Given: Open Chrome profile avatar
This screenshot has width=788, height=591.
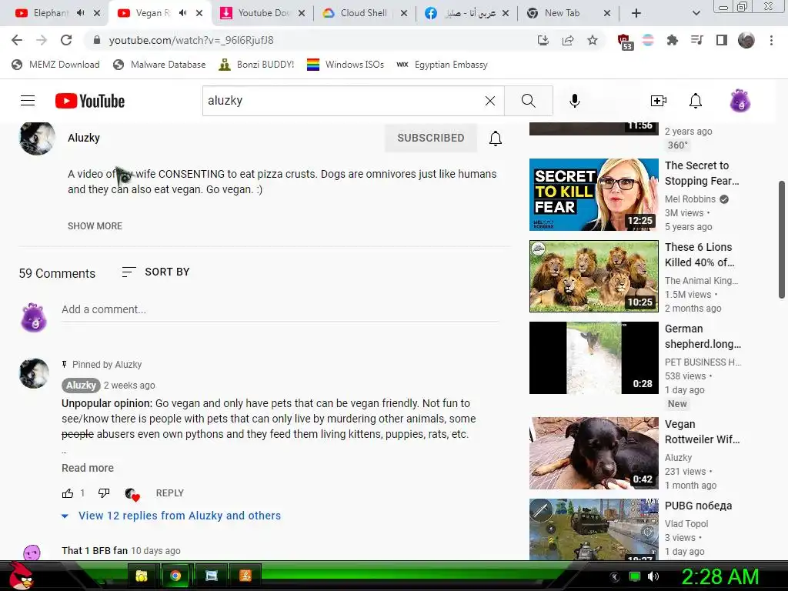Looking at the screenshot, I should [746, 40].
